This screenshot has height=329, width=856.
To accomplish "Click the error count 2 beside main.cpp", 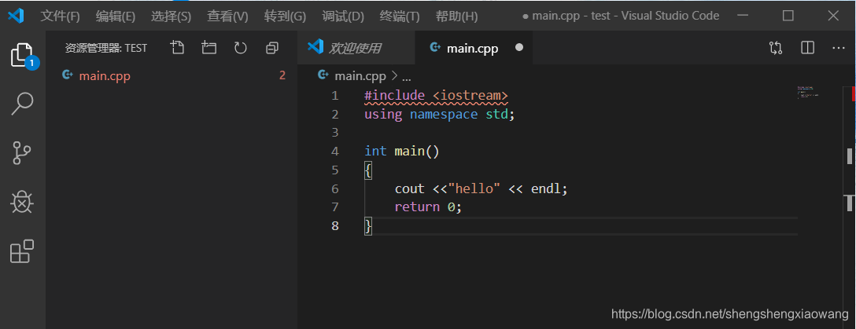I will (282, 75).
